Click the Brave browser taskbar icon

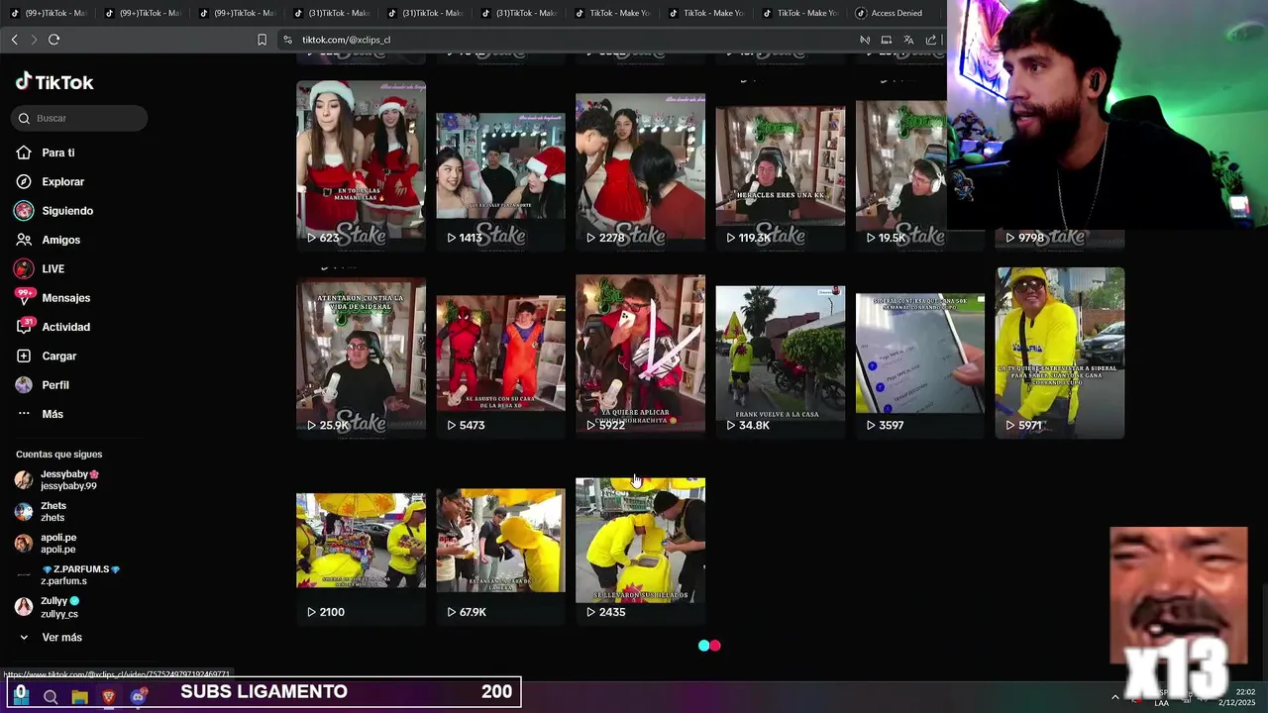(x=109, y=697)
